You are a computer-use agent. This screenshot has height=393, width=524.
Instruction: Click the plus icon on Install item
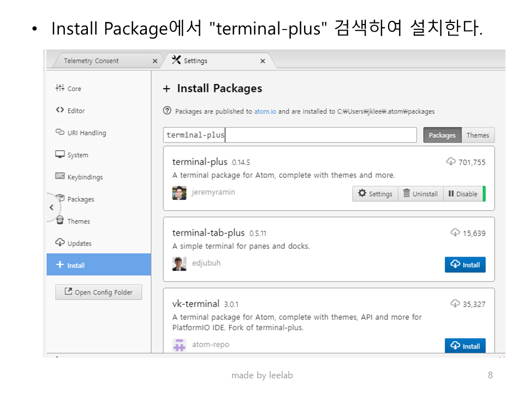[60, 264]
